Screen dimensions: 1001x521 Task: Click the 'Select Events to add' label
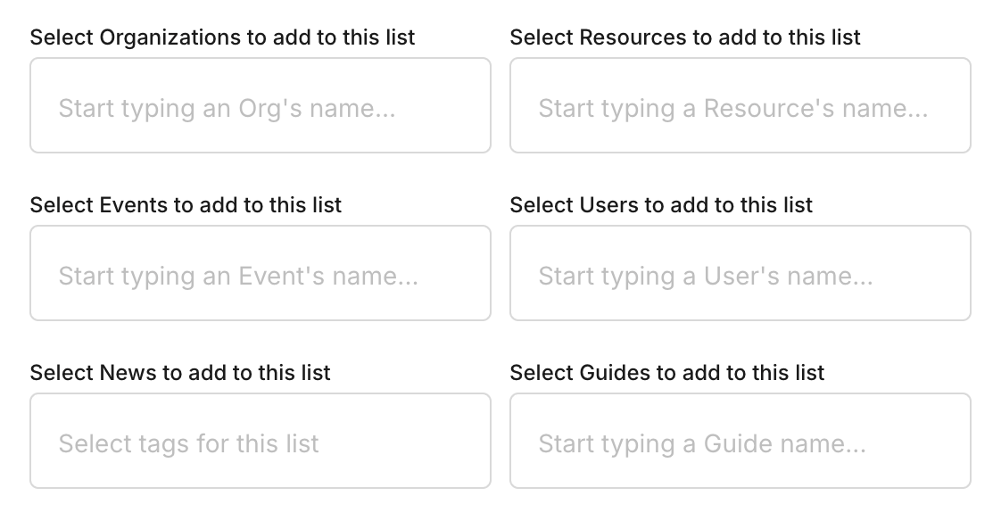tap(186, 205)
